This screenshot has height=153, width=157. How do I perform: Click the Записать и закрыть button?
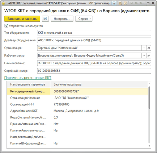click(x=22, y=19)
